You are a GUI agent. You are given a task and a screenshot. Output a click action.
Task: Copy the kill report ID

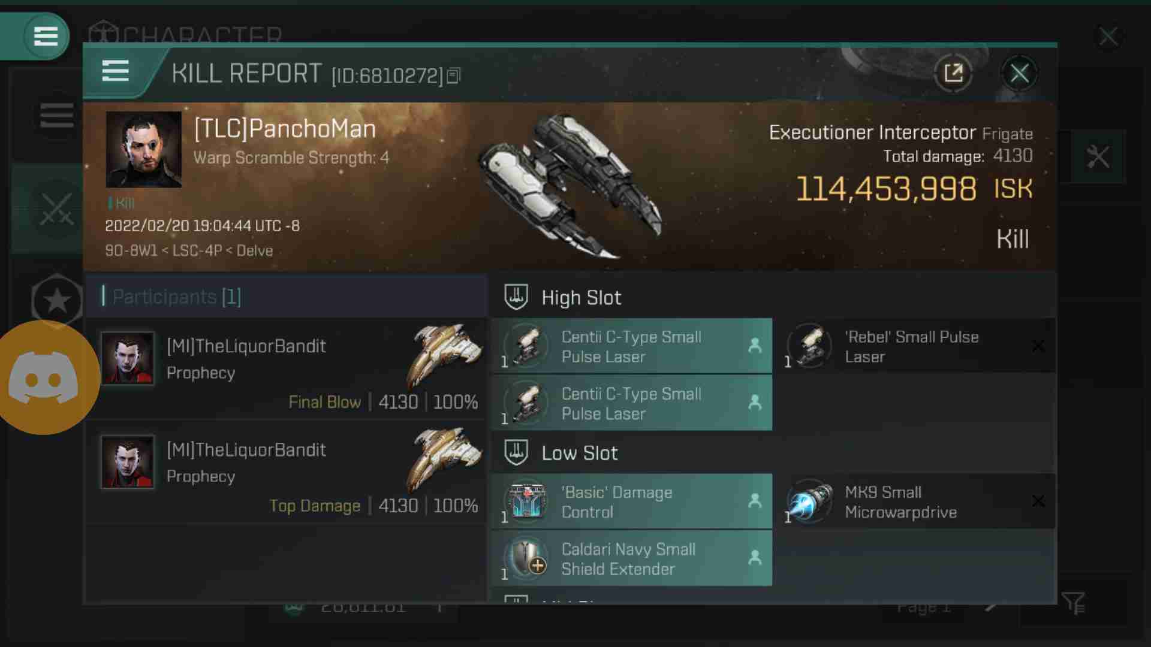[x=454, y=75]
